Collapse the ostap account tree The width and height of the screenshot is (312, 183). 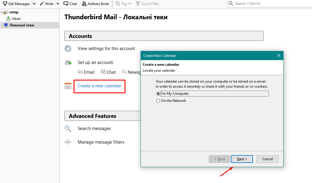click(2, 12)
